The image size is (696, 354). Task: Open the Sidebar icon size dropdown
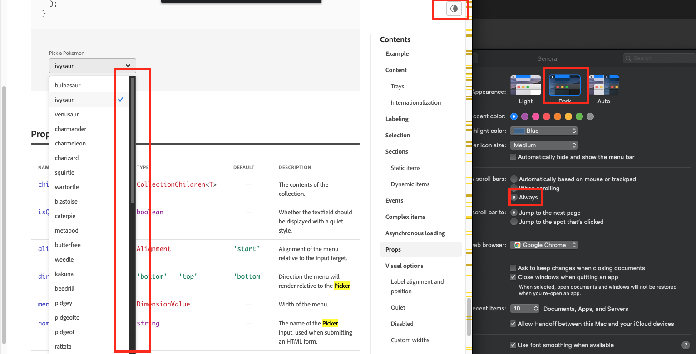543,145
